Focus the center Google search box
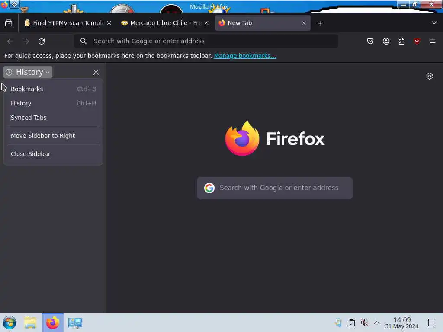Viewport: 443px width, 332px height. point(275,188)
